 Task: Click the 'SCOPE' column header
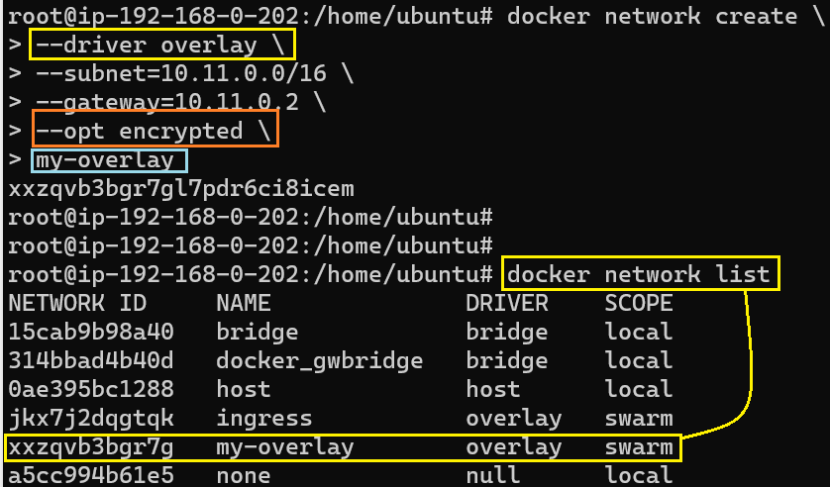639,303
